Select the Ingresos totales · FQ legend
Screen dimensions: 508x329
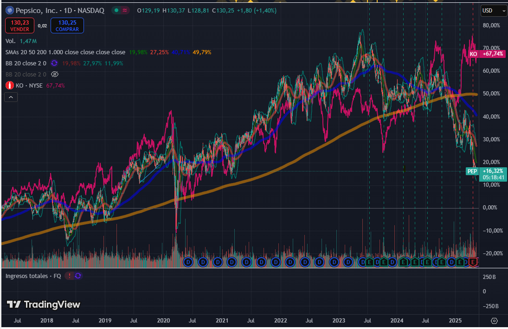(x=33, y=276)
